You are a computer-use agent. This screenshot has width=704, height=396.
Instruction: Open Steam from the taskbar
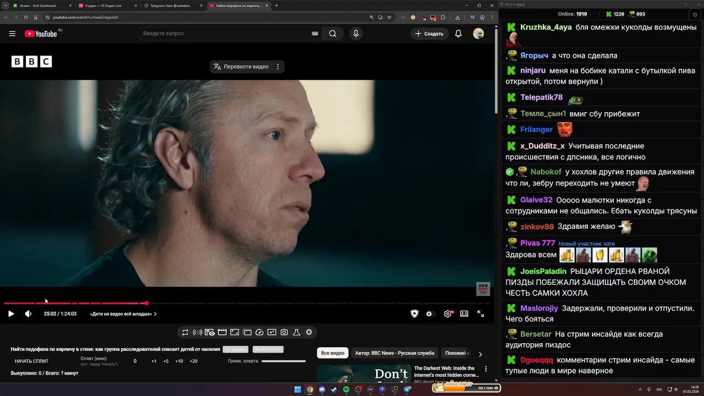[334, 389]
